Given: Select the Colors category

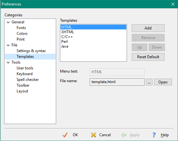Looking at the screenshot, I should pos(22,34).
